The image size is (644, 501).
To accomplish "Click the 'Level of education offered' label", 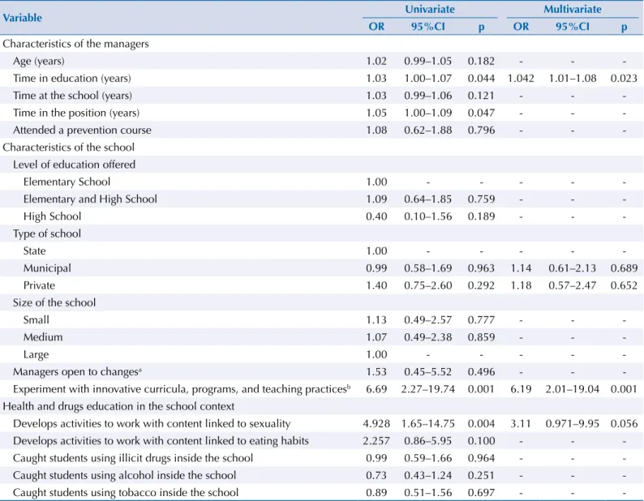I will [x=74, y=165].
